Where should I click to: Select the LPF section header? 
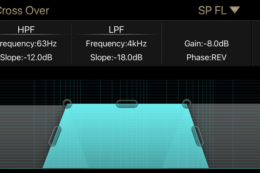tap(116, 30)
